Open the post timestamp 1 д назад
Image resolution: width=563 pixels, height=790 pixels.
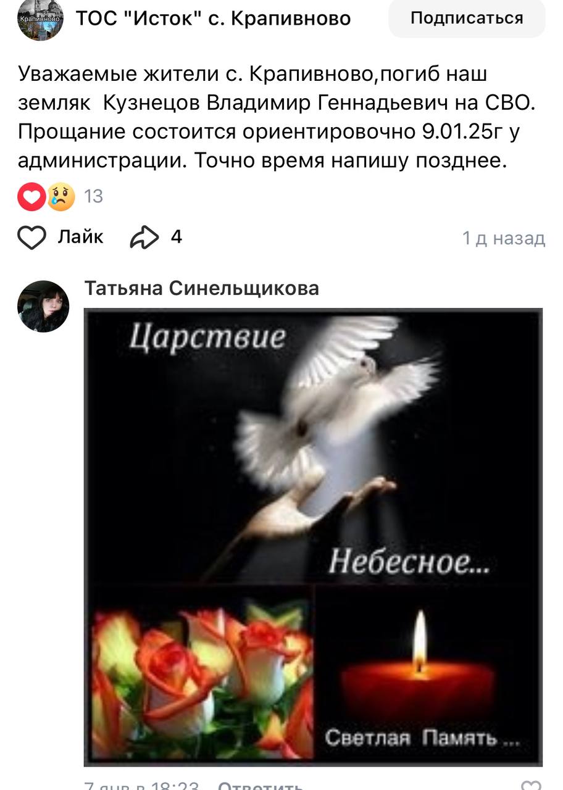(504, 238)
